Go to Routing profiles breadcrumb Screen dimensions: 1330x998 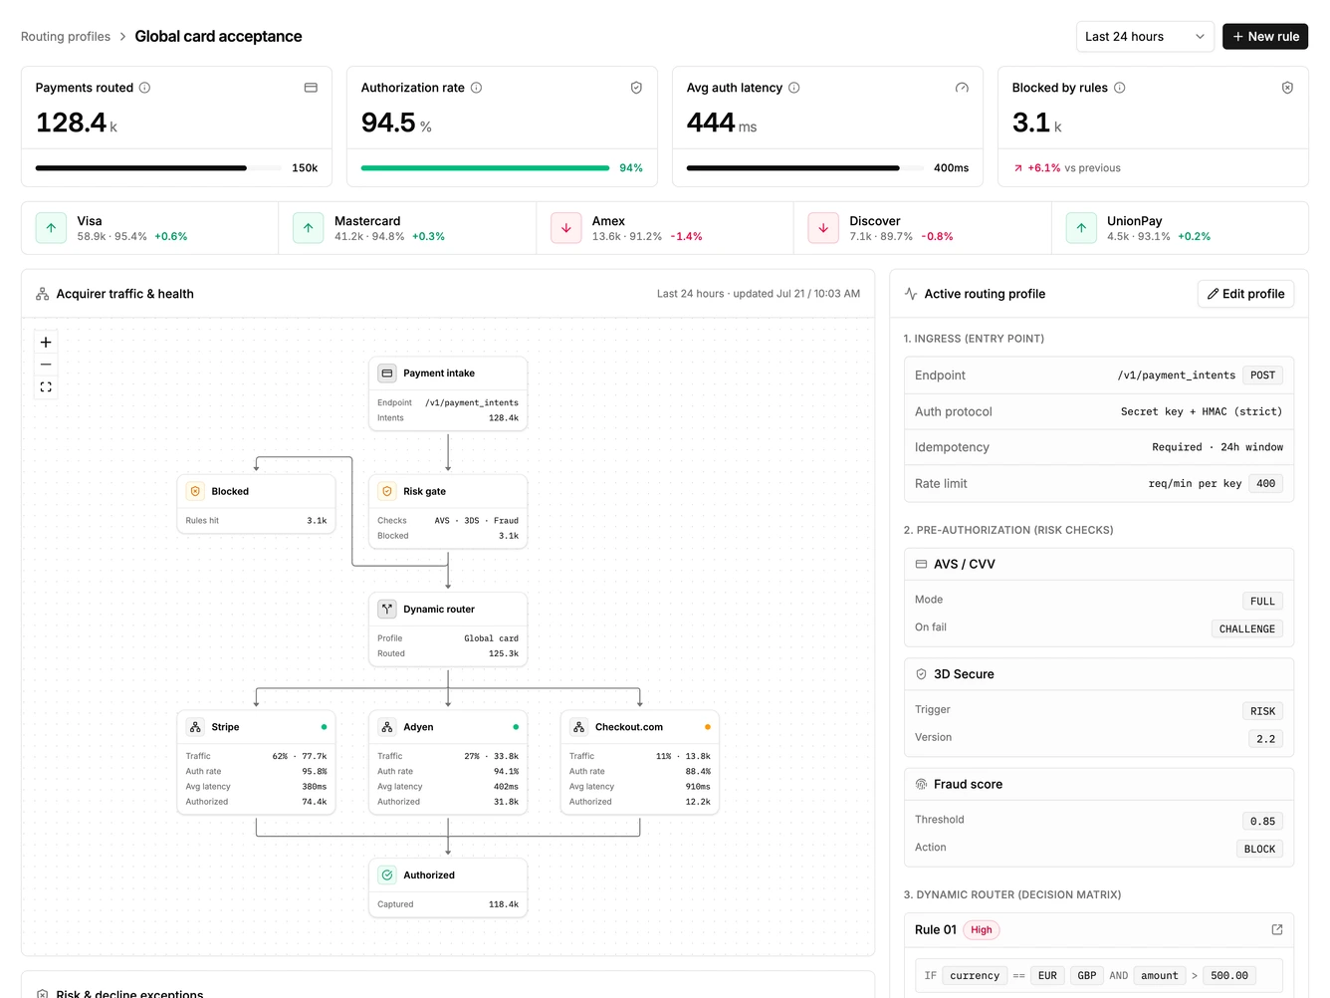pos(66,37)
